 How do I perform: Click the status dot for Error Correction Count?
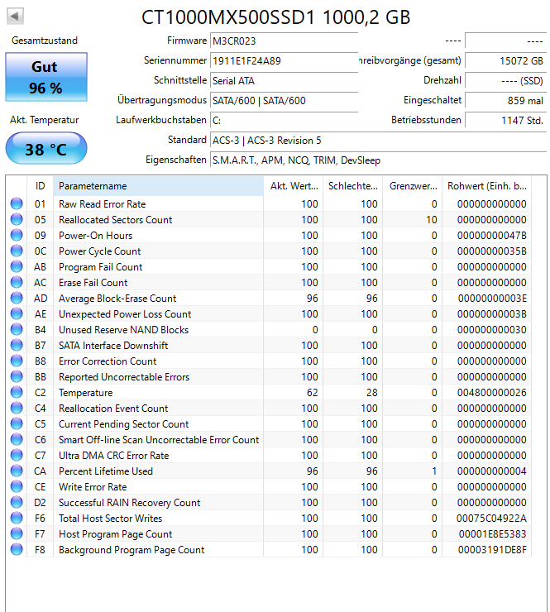click(x=17, y=361)
